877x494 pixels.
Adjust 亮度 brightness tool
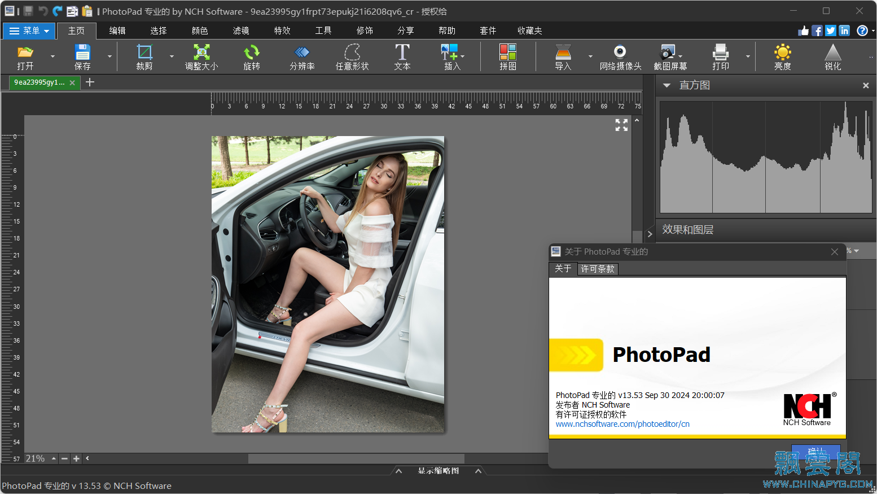tap(783, 57)
